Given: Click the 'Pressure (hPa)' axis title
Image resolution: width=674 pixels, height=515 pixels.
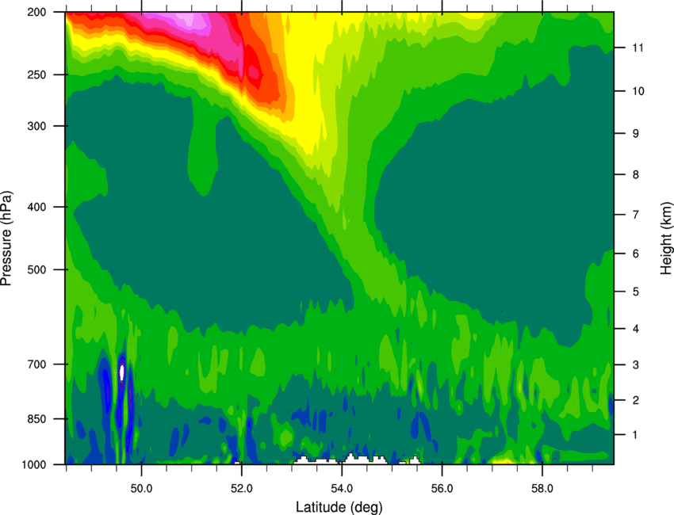Looking at the screenshot, I should coord(6,238).
